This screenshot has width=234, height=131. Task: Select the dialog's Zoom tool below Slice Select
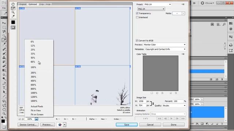pyautogui.click(x=13, y=12)
